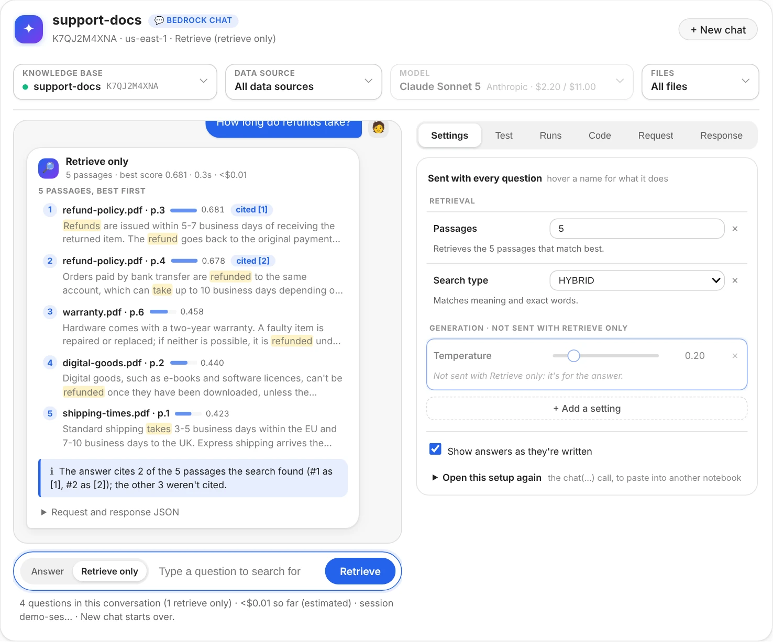Focus the question search input
Image resolution: width=773 pixels, height=642 pixels.
coord(237,571)
